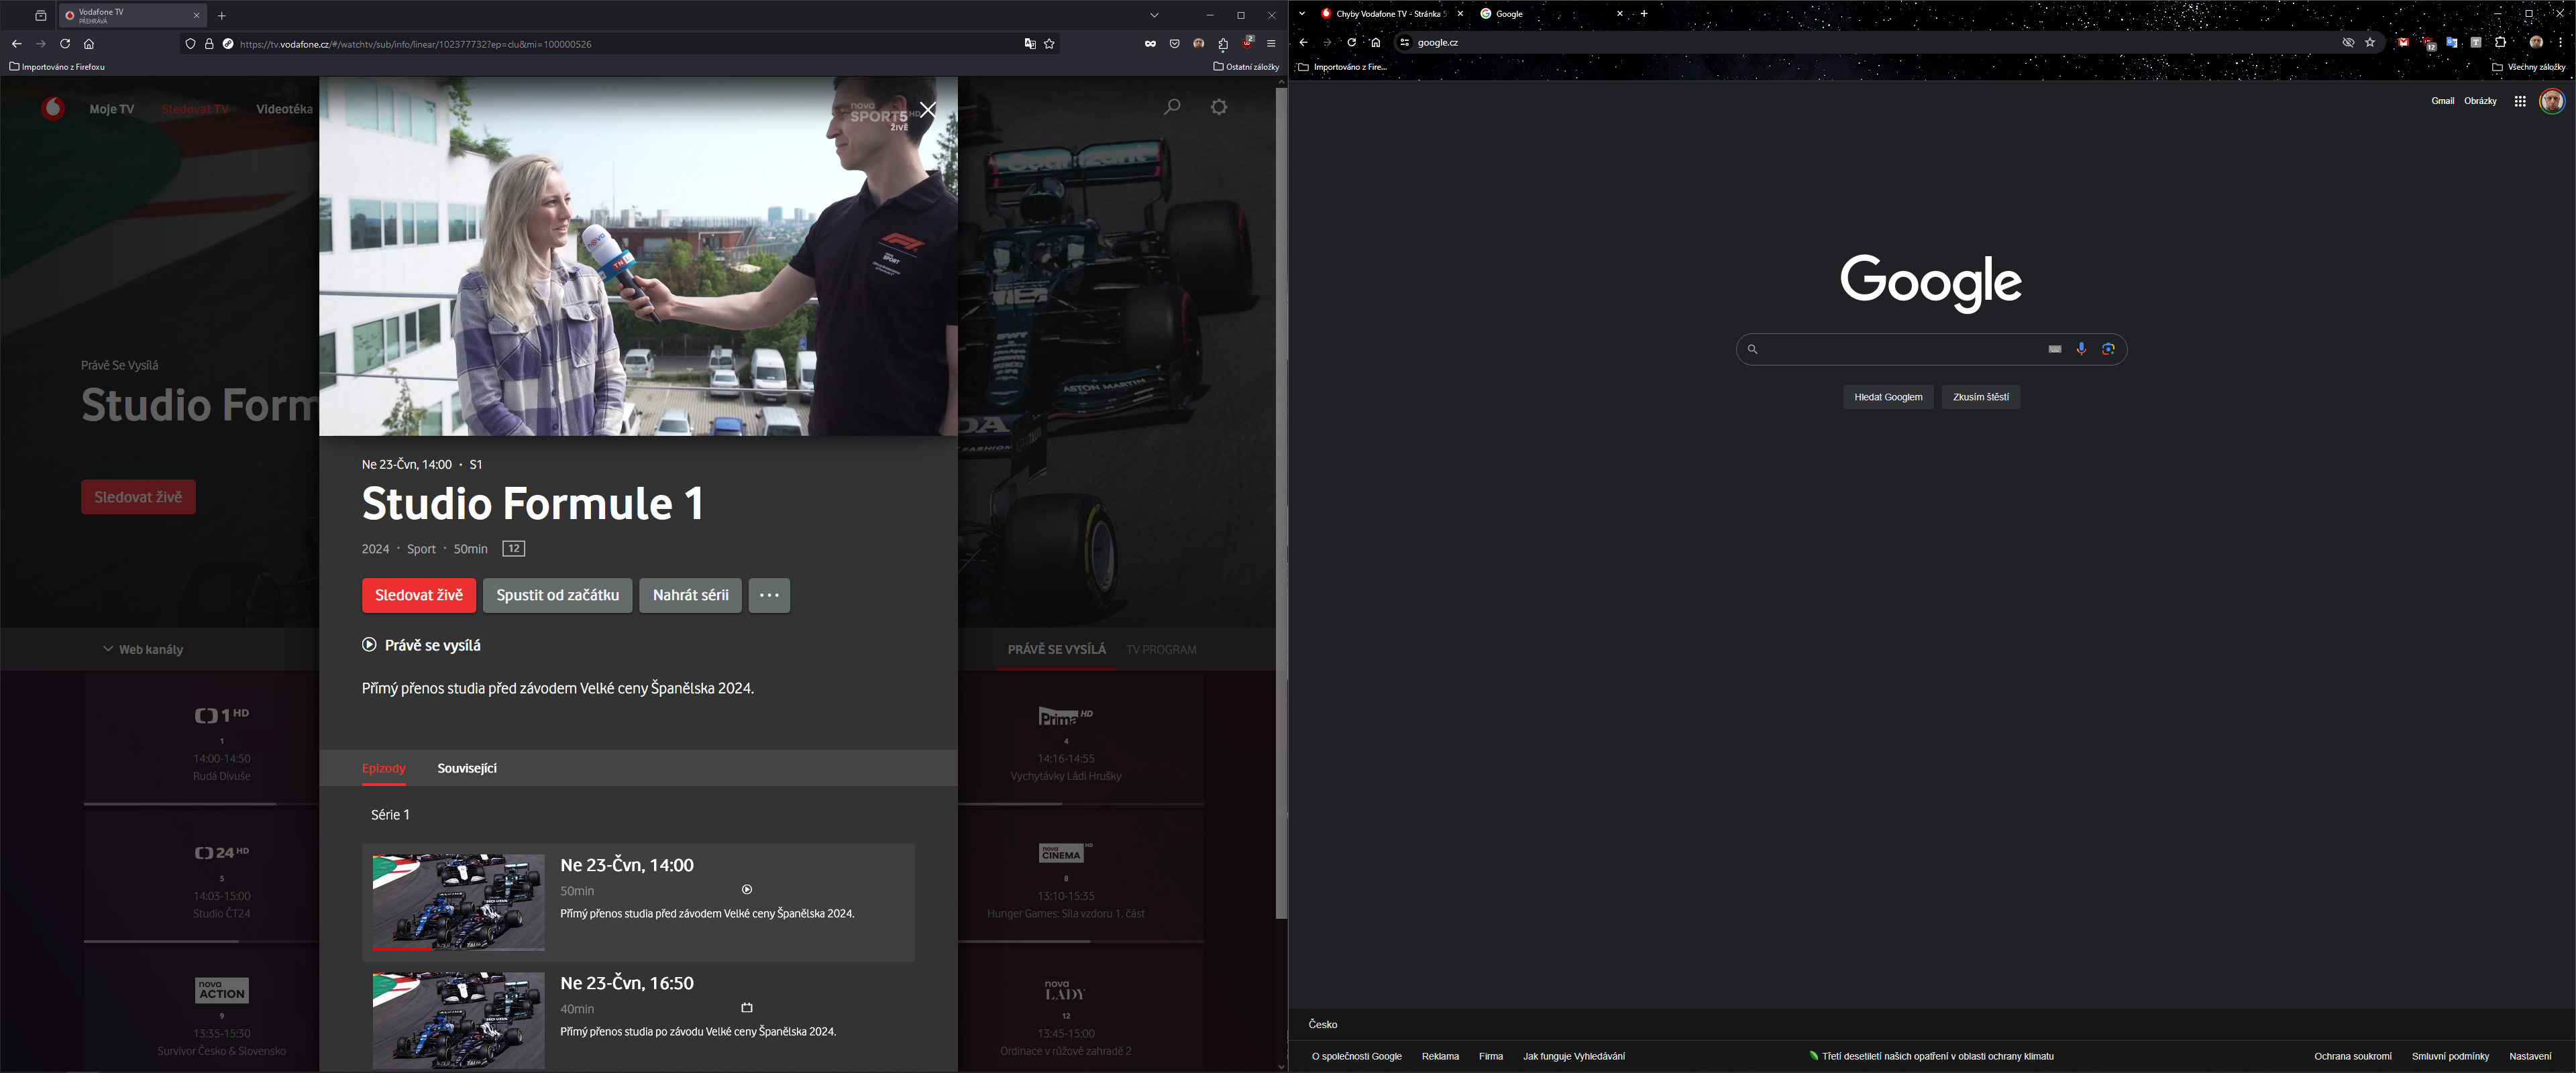
Task: Open Ostatní záložky folder in Firefox
Action: pyautogui.click(x=1246, y=67)
